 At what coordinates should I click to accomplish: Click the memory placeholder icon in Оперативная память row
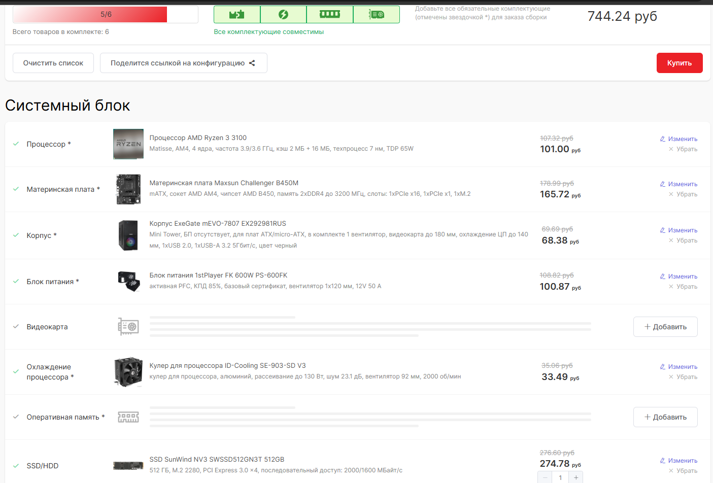pos(128,417)
